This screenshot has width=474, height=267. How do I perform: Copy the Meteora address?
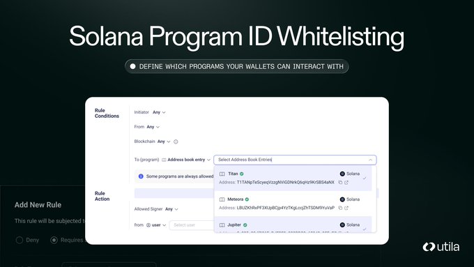pos(340,208)
